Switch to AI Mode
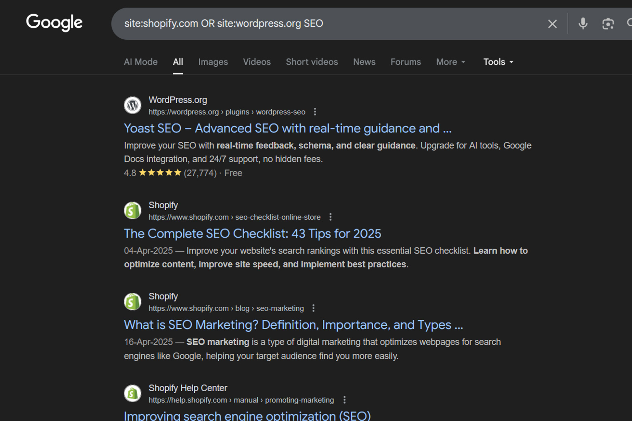 [x=141, y=62]
